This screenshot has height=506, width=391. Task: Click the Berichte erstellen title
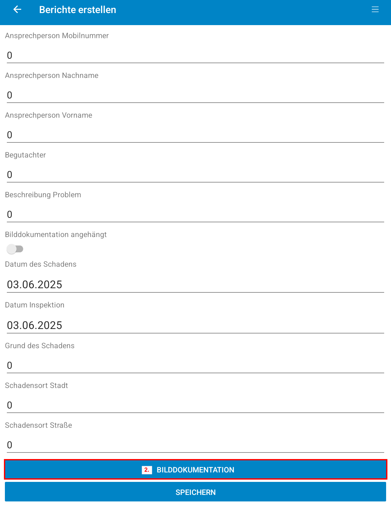coord(77,9)
